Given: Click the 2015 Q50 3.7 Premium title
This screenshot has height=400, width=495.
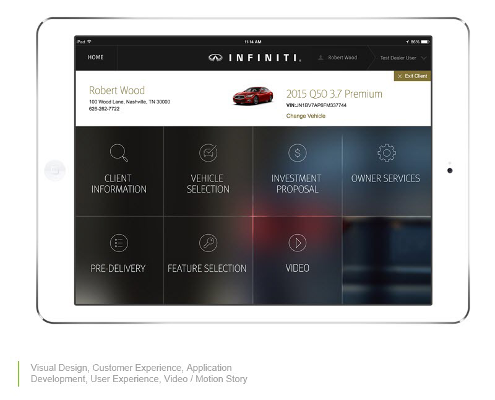Looking at the screenshot, I should coord(334,94).
